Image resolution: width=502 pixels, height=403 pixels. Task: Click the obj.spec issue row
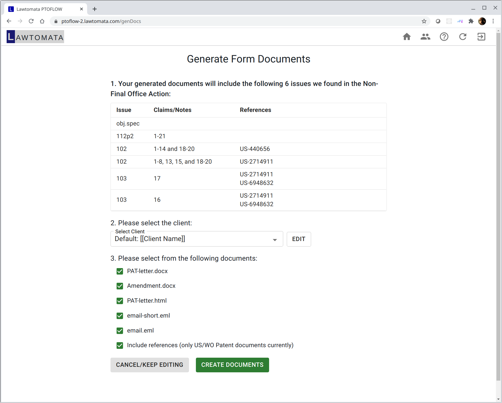coord(248,124)
